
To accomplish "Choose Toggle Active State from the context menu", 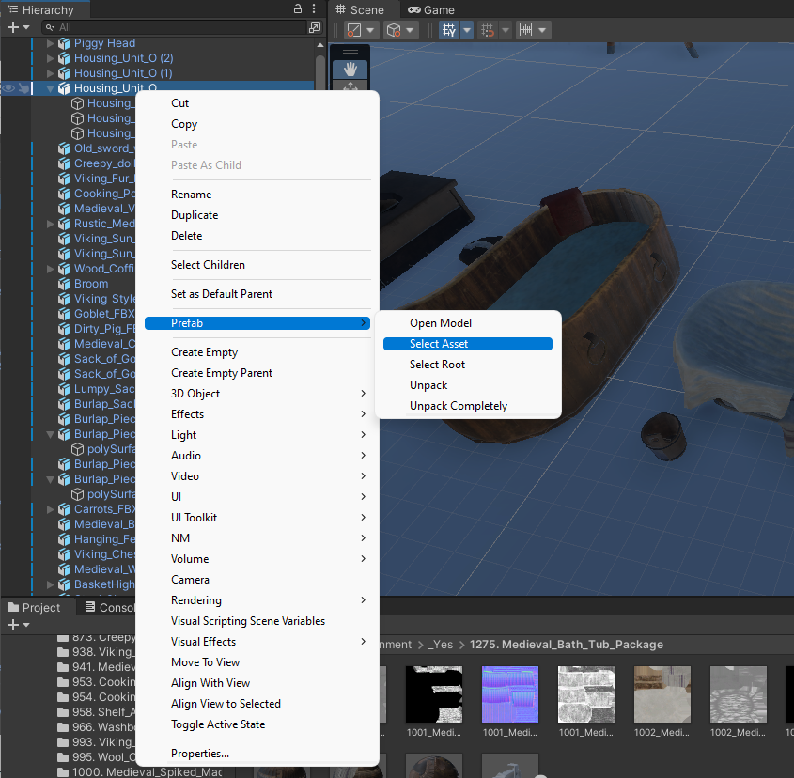I will click(257, 724).
